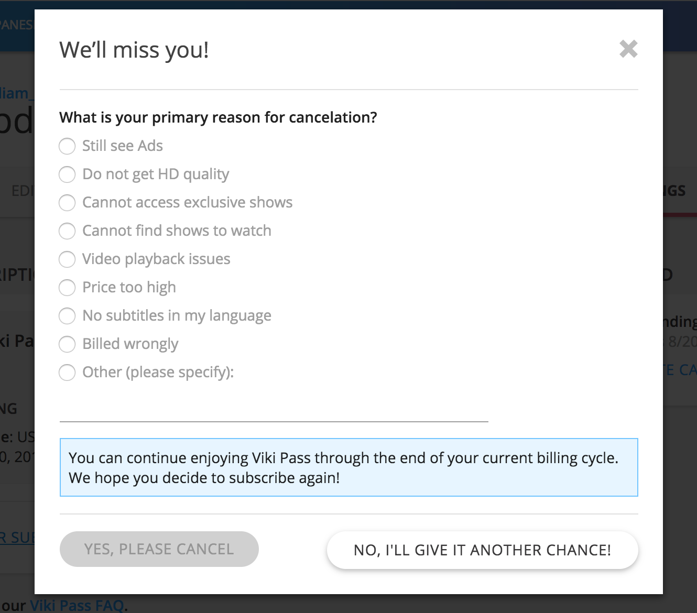Close the We'll miss you dialog
The image size is (697, 613).
[628, 49]
